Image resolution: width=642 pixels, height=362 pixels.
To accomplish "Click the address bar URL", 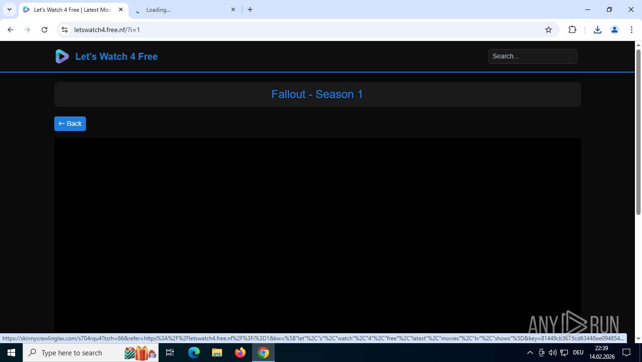I will (x=107, y=30).
